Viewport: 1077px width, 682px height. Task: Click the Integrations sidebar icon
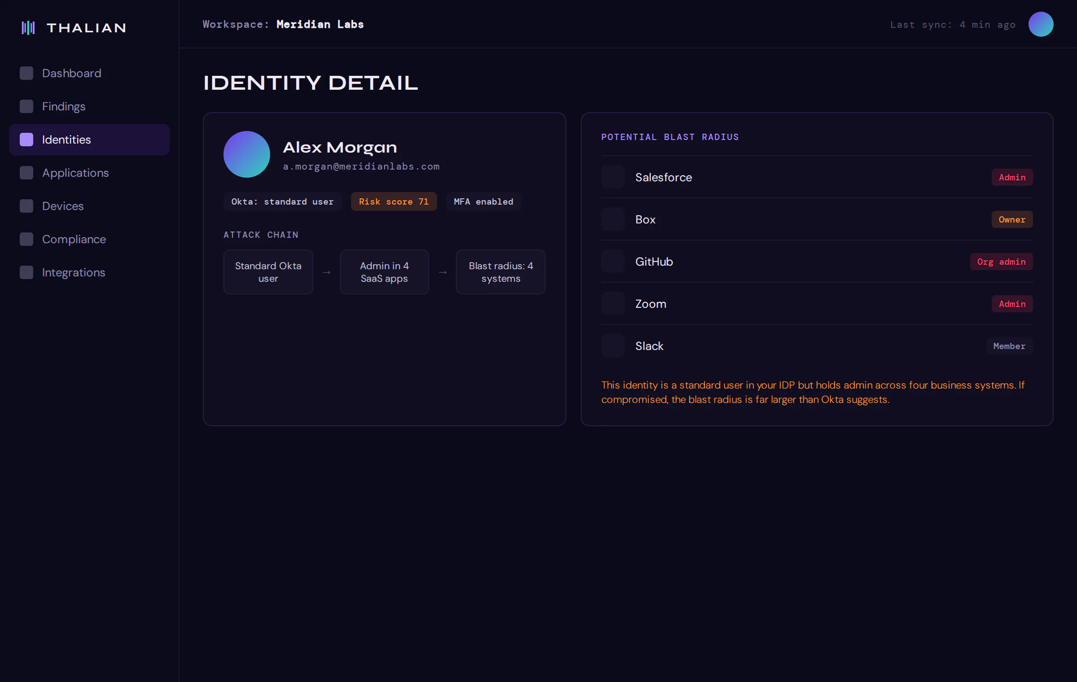tap(26, 272)
